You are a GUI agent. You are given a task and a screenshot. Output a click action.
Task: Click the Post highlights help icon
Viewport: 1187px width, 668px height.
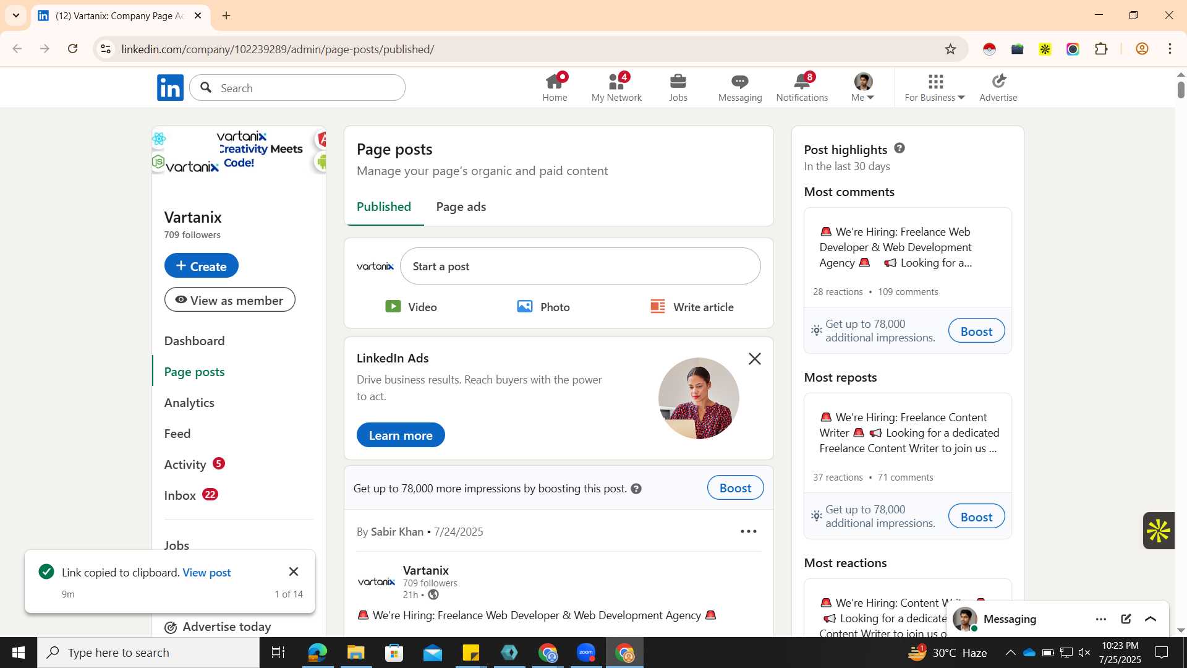click(x=900, y=148)
